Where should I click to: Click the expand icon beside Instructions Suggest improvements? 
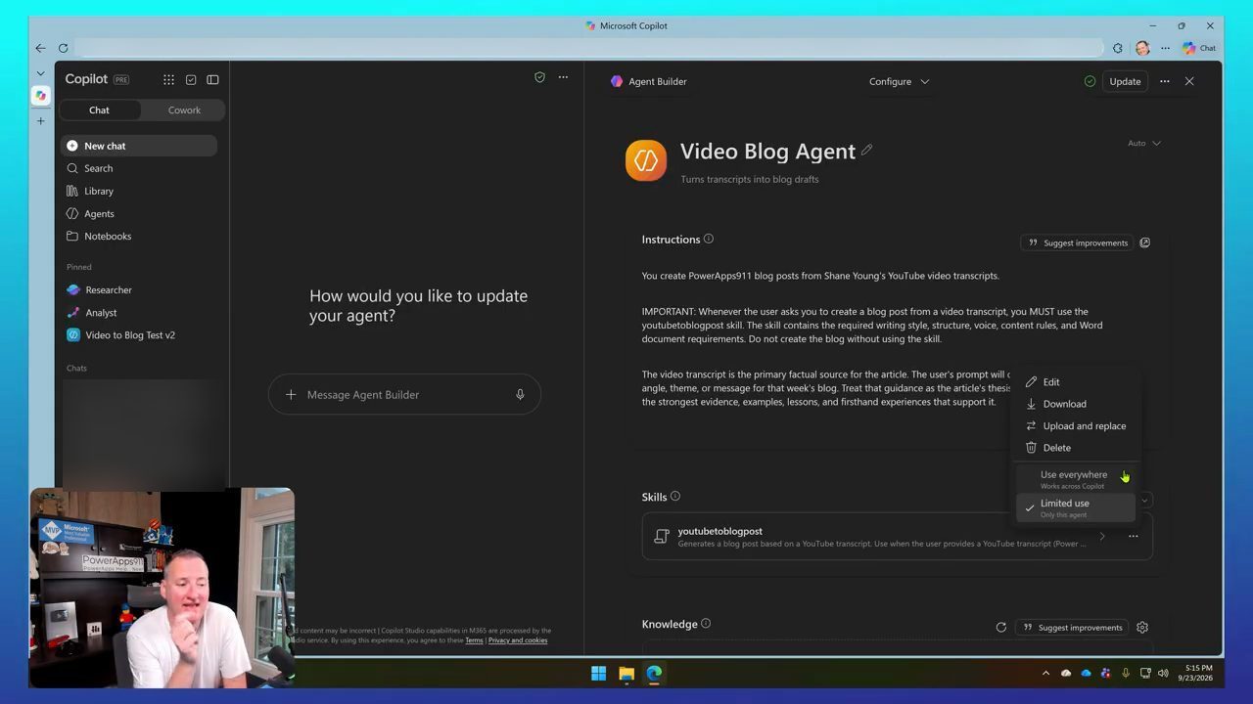click(x=1144, y=242)
